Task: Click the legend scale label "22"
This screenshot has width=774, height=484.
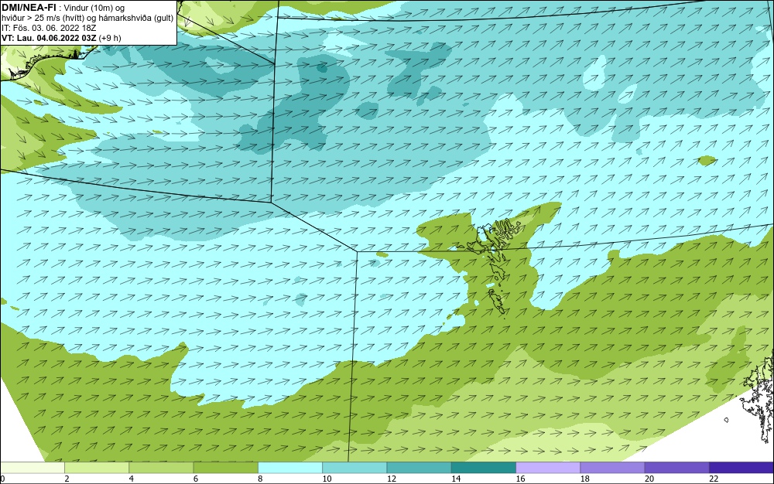Action: 714,479
